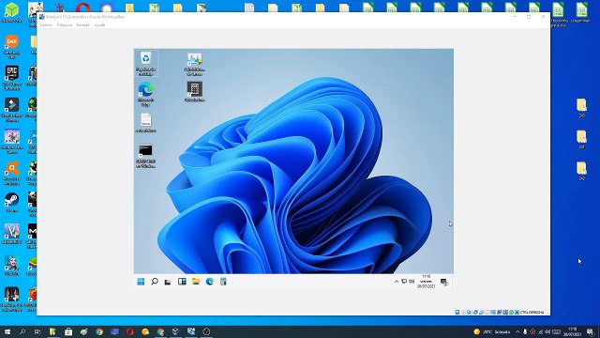Open the host Windows 10 Start button
The width and height of the screenshot is (600, 338).
pos(7,331)
